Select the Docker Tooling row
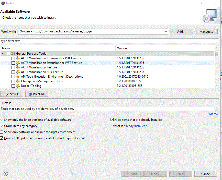 click(107, 86)
